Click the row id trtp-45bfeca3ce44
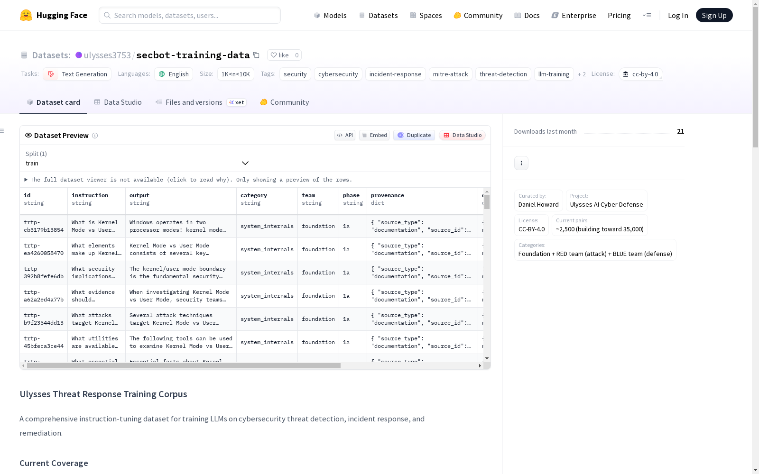Viewport: 759px width, 474px height. [44, 342]
